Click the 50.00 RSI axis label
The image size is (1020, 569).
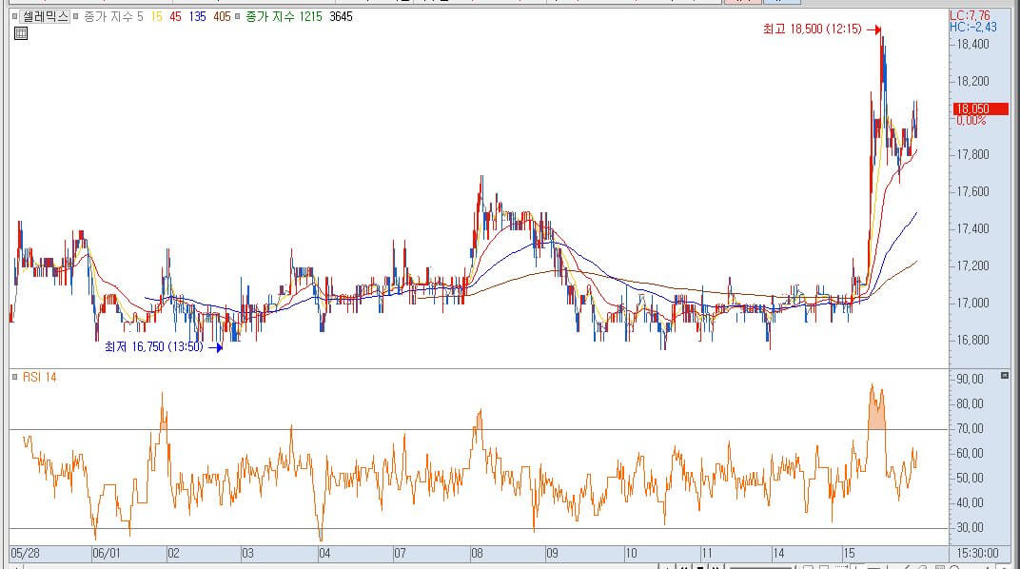(970, 478)
